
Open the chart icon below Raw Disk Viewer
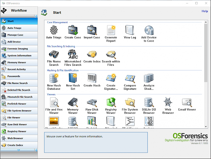[x=92, y=121]
